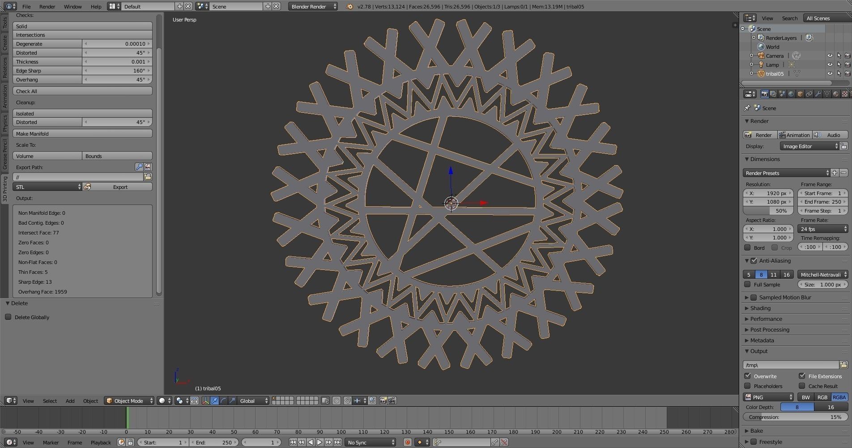Toggle the 3D manipulator widget icon
The width and height of the screenshot is (852, 448).
[x=205, y=401]
